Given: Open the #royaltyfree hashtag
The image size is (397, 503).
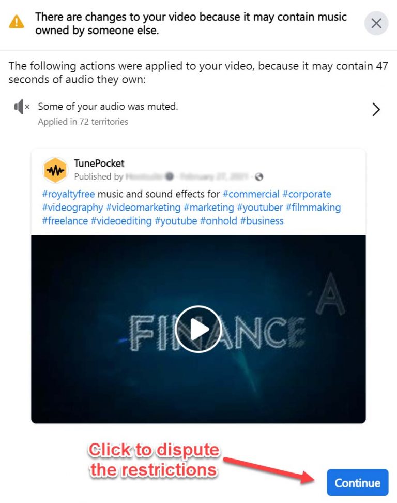Looking at the screenshot, I should click(67, 194).
